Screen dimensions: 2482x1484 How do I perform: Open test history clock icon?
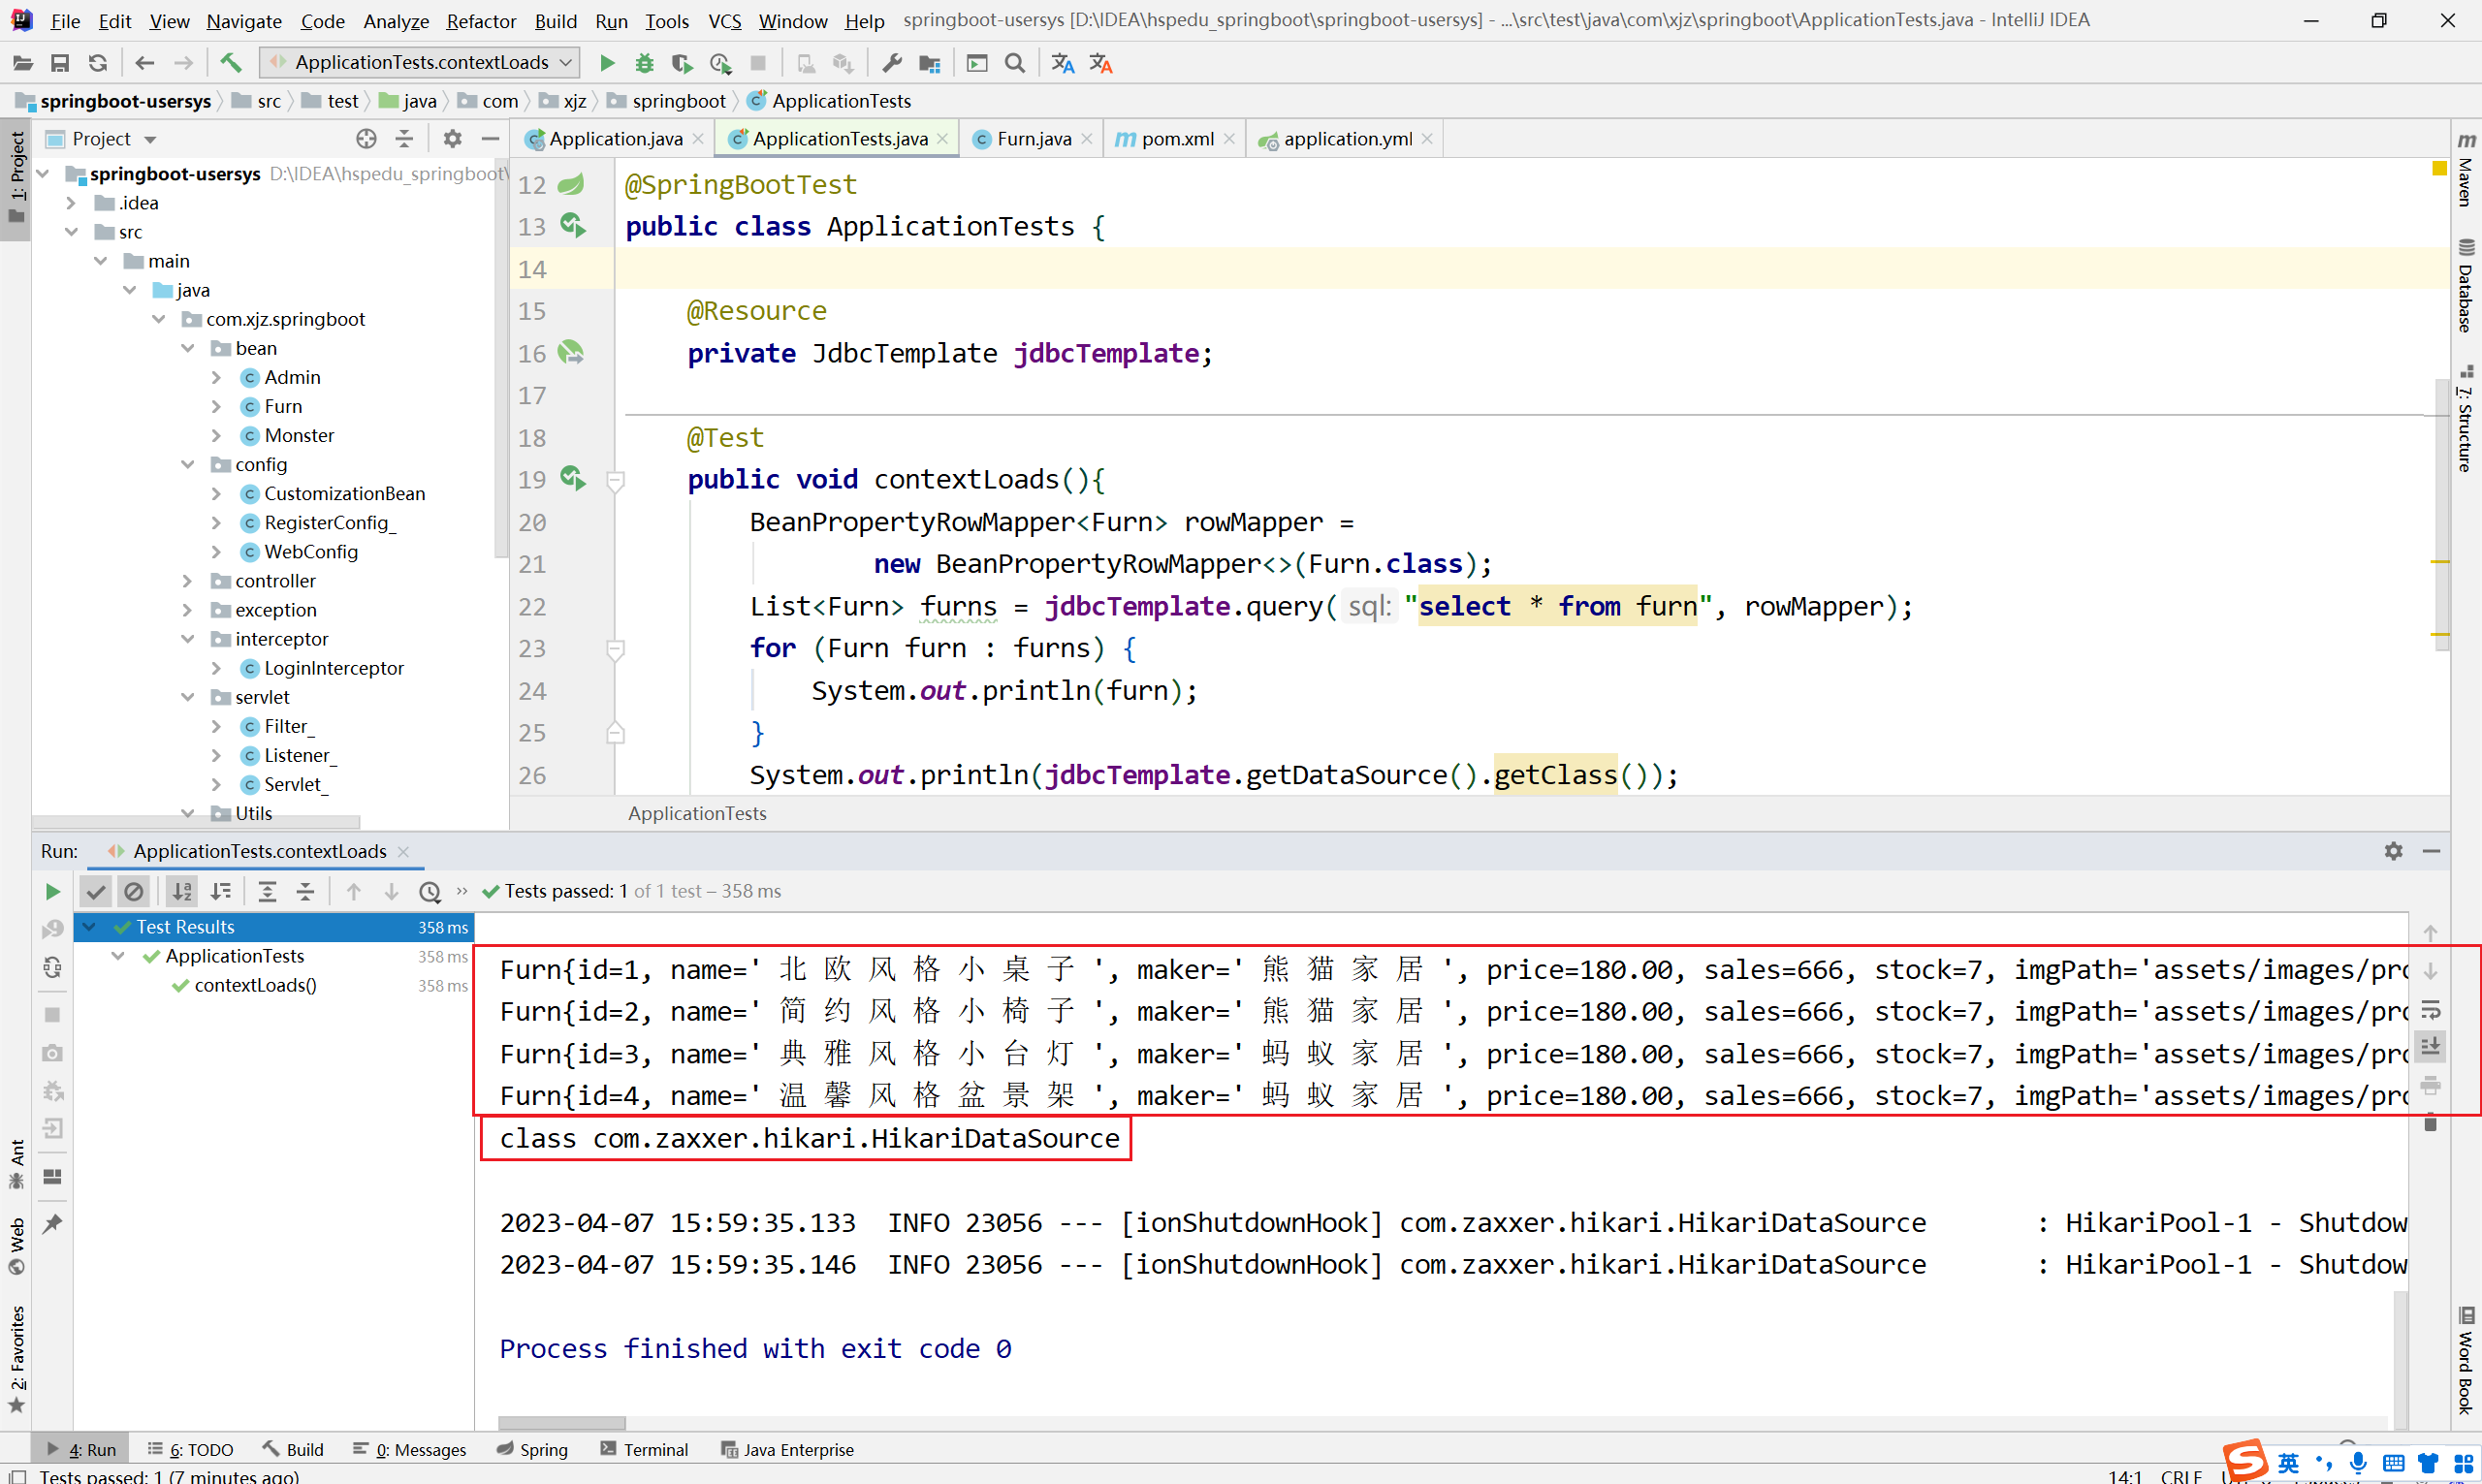tap(430, 891)
